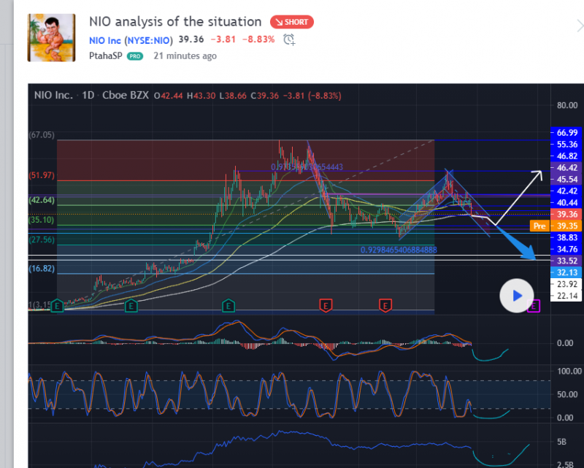Click the green PRO badge
Image resolution: width=584 pixels, height=468 pixels.
tap(135, 56)
